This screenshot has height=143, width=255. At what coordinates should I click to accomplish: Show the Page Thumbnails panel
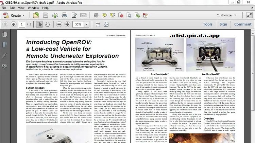pos(5,34)
